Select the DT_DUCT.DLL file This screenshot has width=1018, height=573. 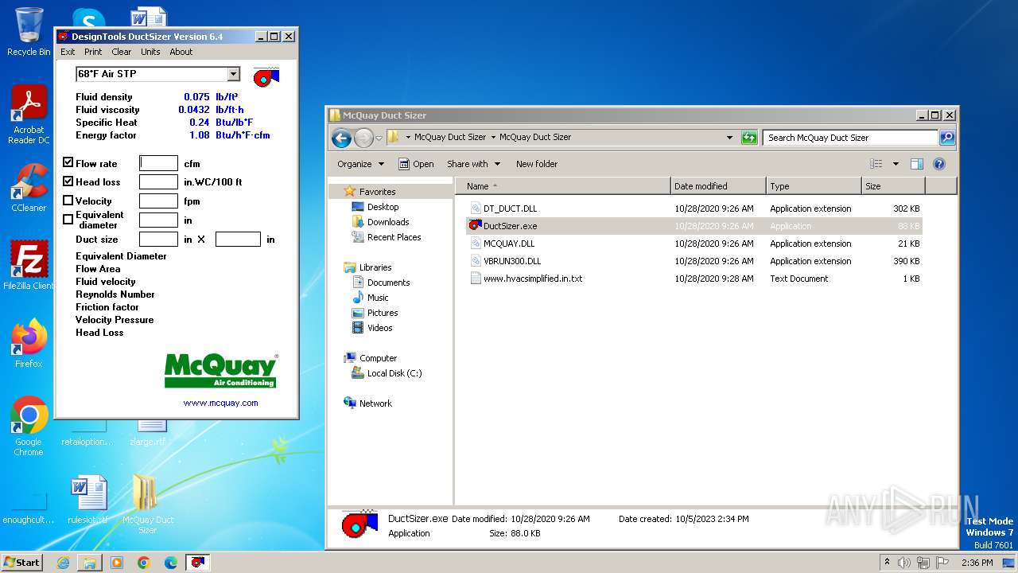pos(510,209)
